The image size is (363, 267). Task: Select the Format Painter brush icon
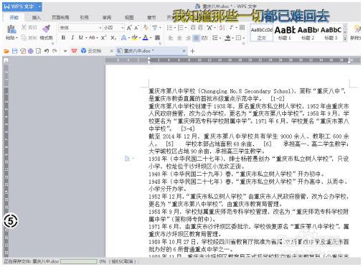46,29
